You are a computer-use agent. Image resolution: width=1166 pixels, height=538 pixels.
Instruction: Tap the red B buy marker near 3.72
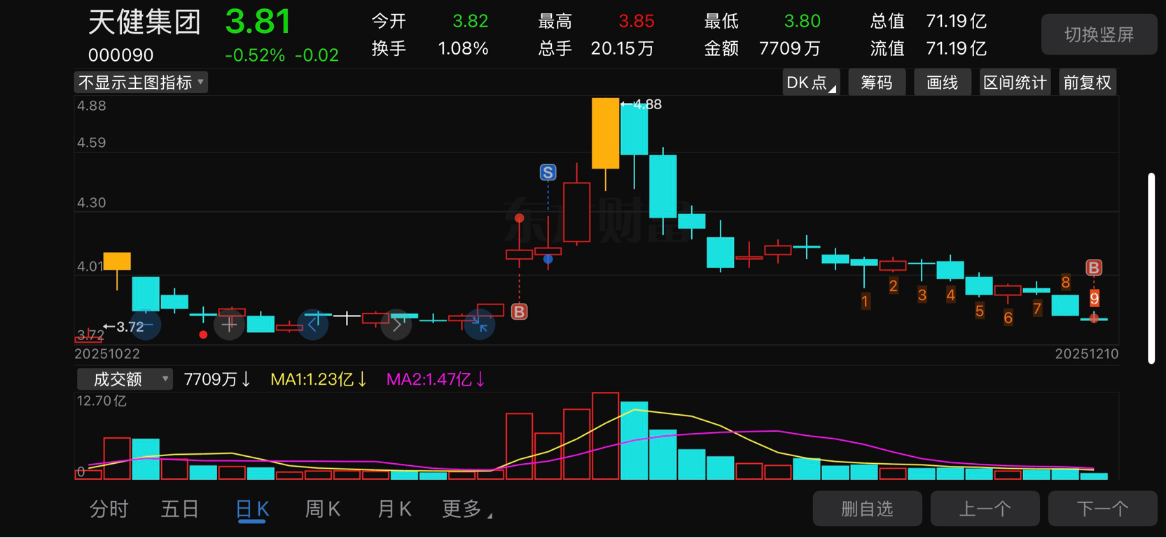coord(519,311)
